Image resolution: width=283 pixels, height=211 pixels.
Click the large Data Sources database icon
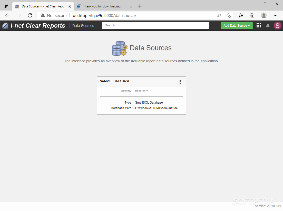(x=120, y=48)
